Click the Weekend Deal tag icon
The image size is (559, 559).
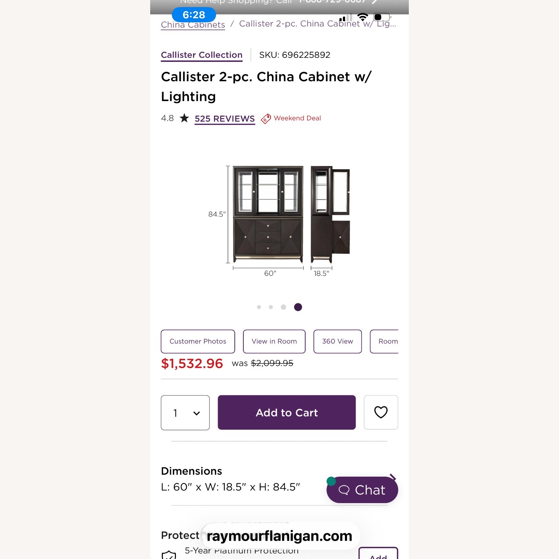(x=266, y=119)
